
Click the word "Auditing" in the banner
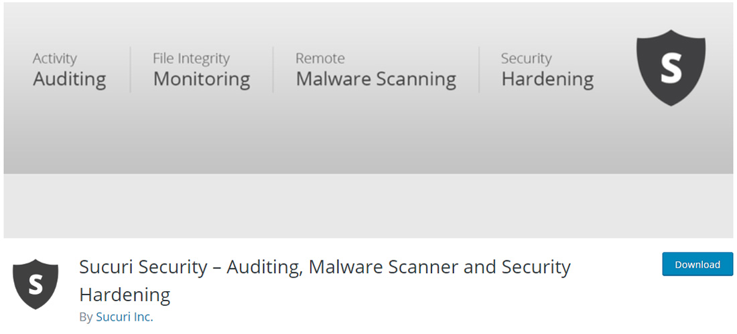coord(70,79)
